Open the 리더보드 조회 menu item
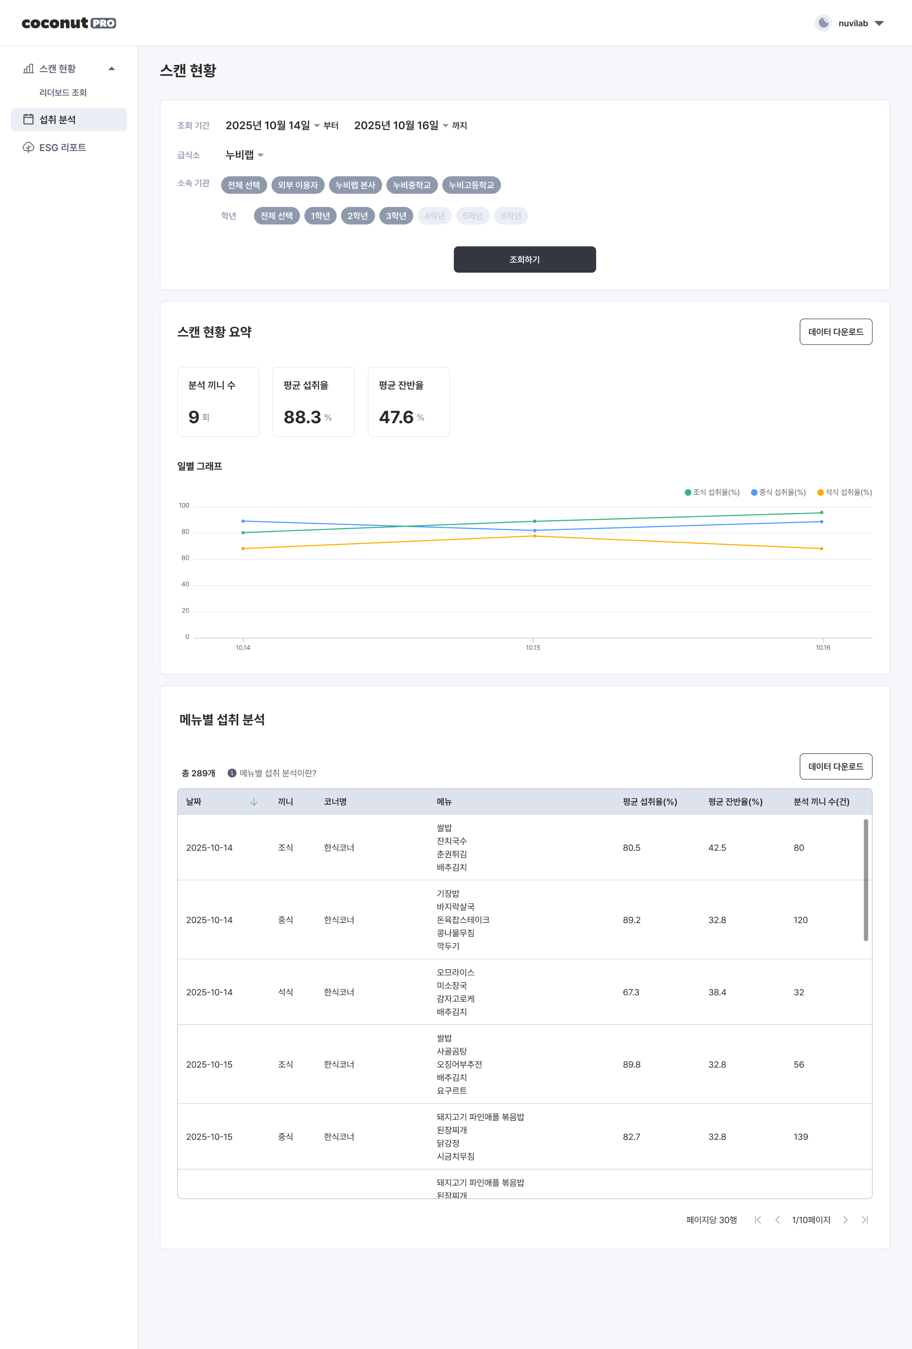Screen dimensions: 912x1349 (63, 92)
